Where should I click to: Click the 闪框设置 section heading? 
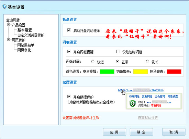coord(70,42)
